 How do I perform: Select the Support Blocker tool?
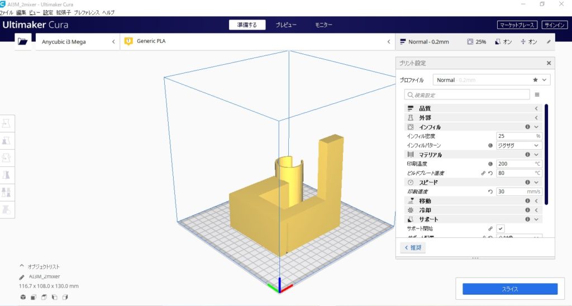click(x=7, y=210)
